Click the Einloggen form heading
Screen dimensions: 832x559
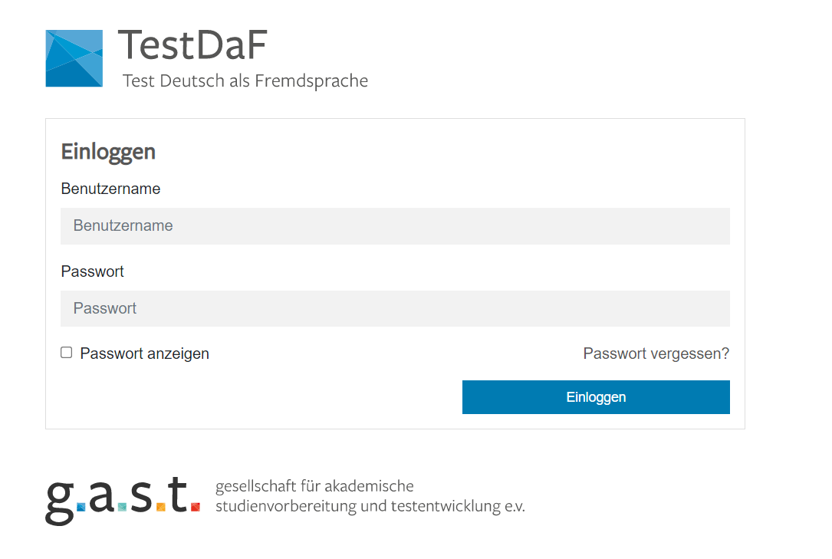[108, 152]
